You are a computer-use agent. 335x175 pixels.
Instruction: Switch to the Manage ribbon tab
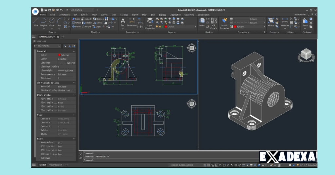[x=124, y=15]
